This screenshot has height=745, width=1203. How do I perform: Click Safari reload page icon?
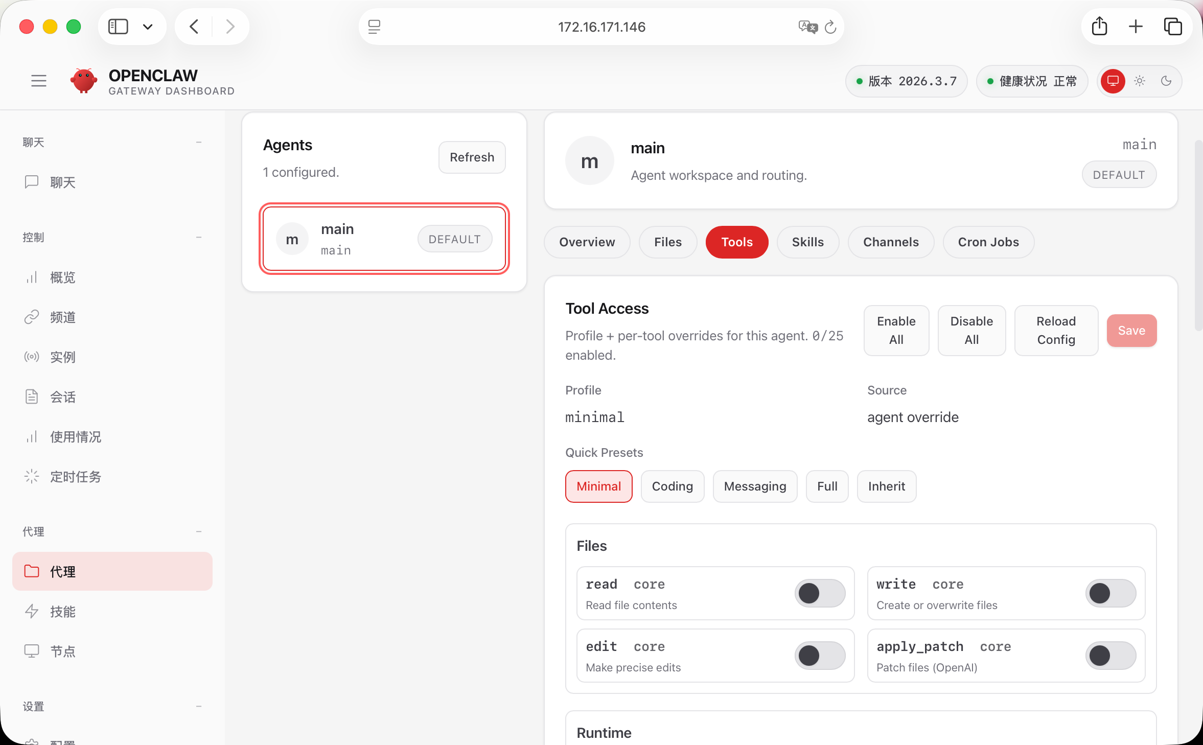point(830,27)
